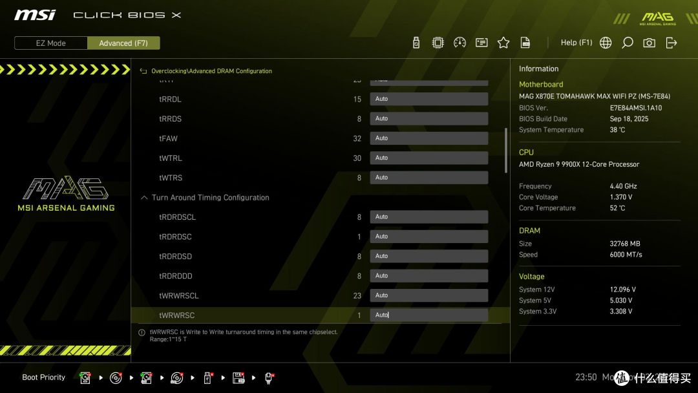The image size is (698, 393).
Task: Click the tFAW Auto value field
Action: pos(429,138)
